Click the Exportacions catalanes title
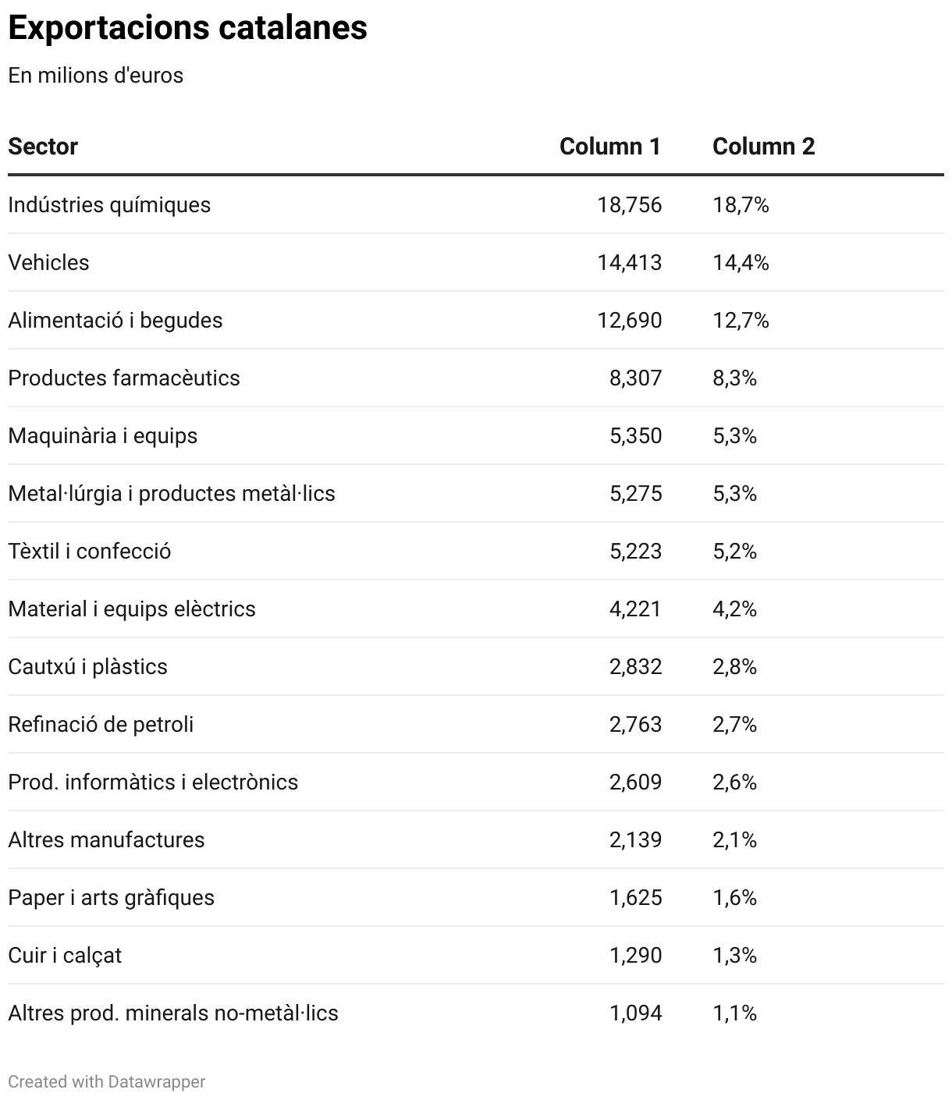Screen dimensions: 952x1100 [188, 28]
